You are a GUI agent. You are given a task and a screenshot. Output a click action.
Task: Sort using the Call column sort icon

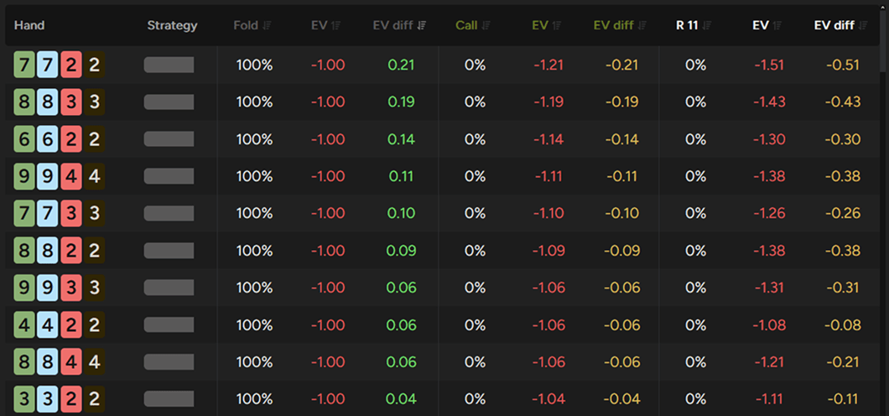[486, 25]
